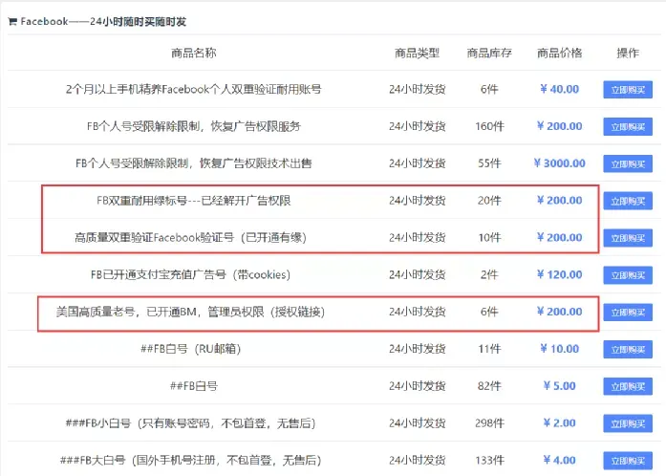Buy the ¥5.00 ##FB白号 item
Viewport: 666px width, 476px height.
coord(628,387)
